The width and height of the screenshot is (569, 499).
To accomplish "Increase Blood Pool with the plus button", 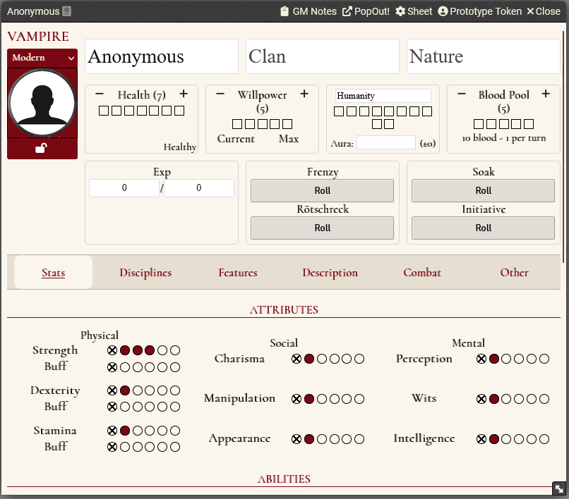I will coord(545,93).
